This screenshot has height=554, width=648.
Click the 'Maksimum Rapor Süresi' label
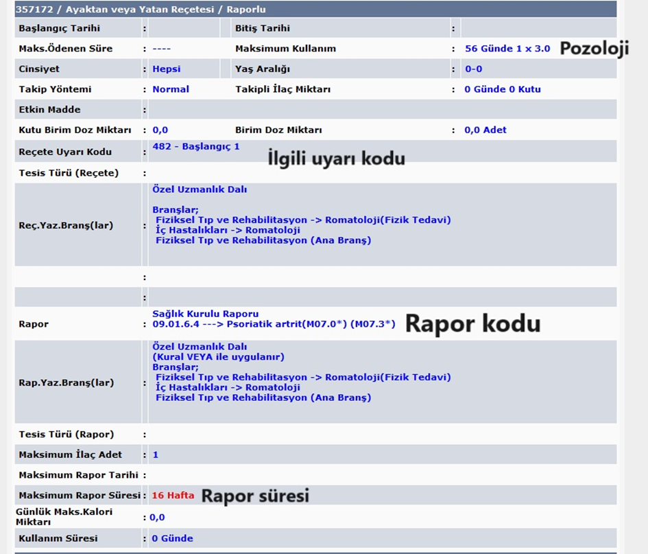point(80,495)
